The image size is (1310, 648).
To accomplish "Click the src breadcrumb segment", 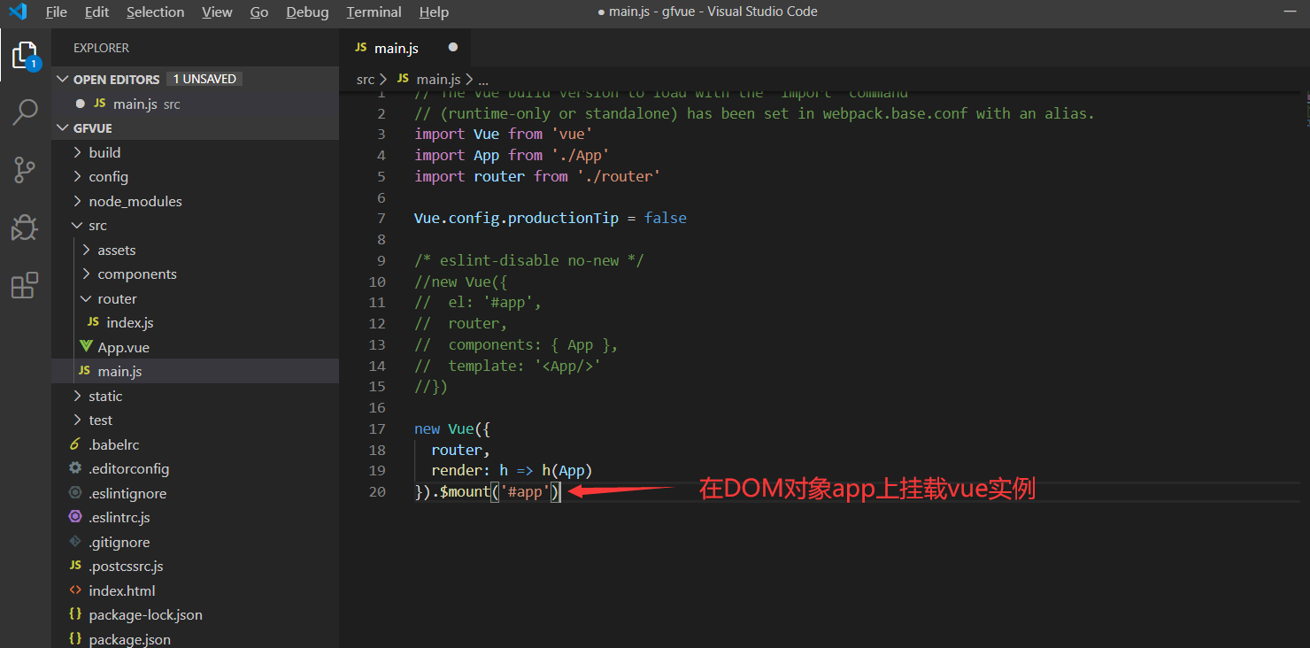I will [366, 79].
